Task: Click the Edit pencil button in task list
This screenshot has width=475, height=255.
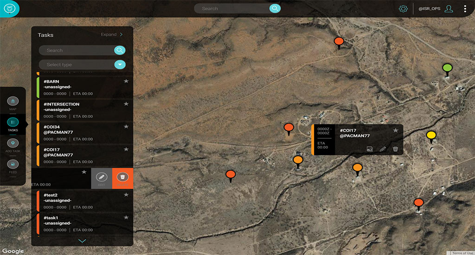Action: point(102,178)
